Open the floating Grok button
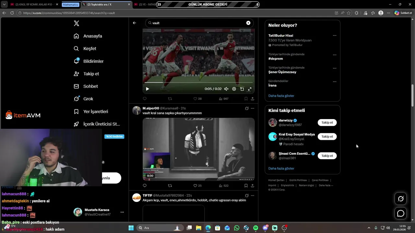Viewport: 415px width, 233px height. (401, 199)
